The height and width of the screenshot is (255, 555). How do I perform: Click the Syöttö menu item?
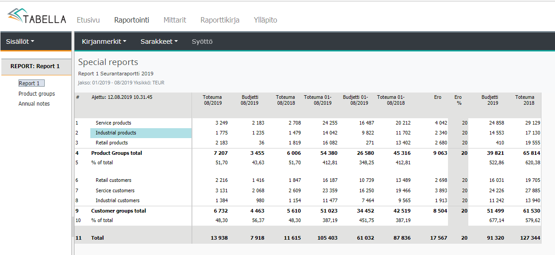point(202,42)
